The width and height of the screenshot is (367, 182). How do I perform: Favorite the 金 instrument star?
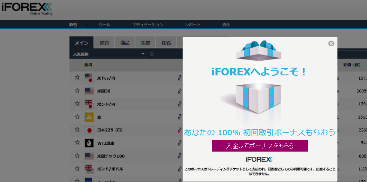77,116
